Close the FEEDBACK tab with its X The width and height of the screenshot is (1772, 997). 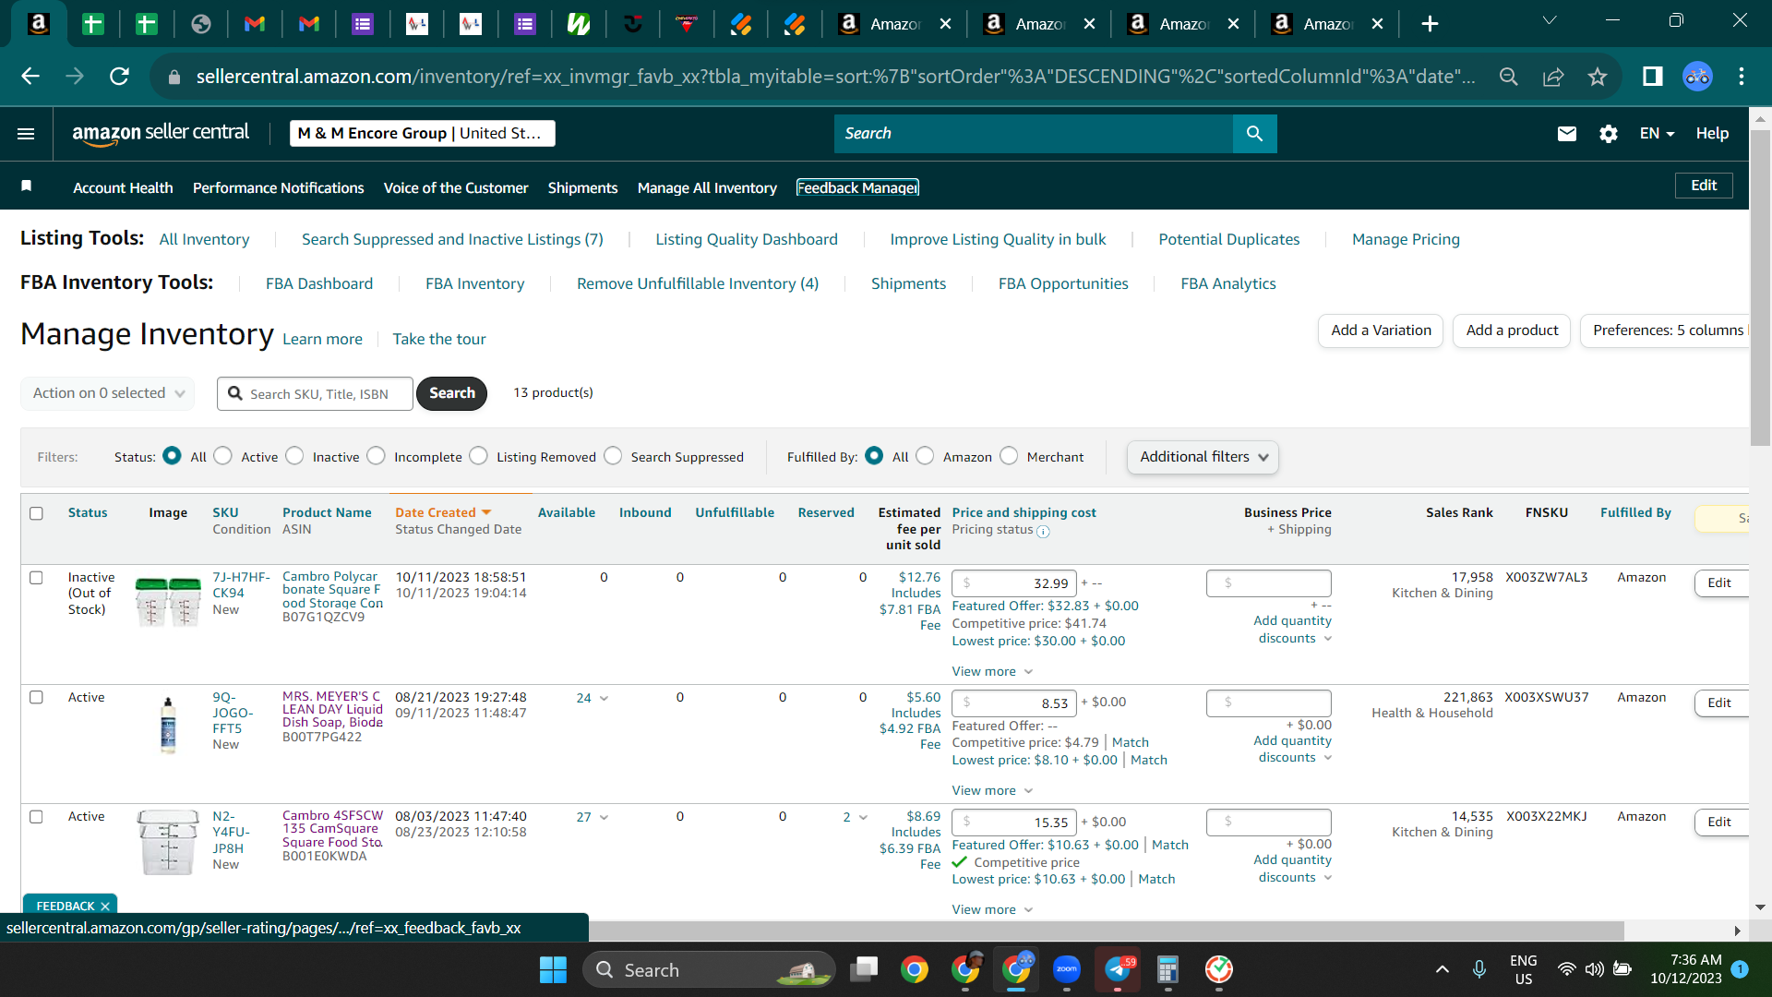pyautogui.click(x=105, y=907)
